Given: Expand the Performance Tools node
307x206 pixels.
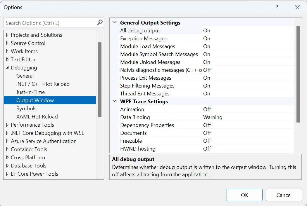Looking at the screenshot, I should [7, 125].
